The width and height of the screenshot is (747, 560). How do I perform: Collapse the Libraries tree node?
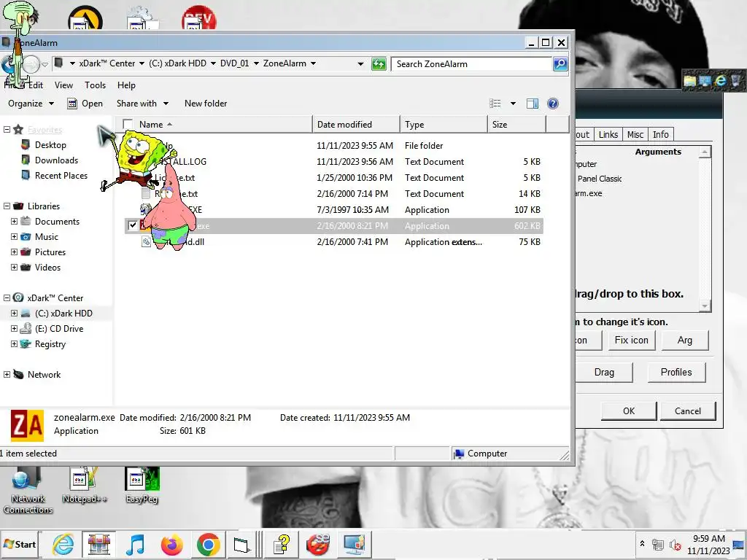(7, 206)
